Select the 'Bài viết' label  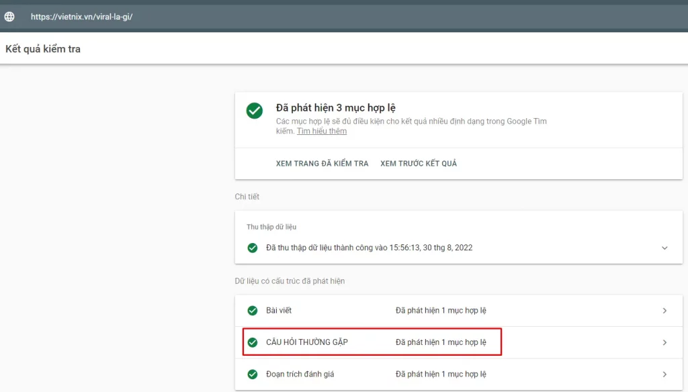click(279, 310)
